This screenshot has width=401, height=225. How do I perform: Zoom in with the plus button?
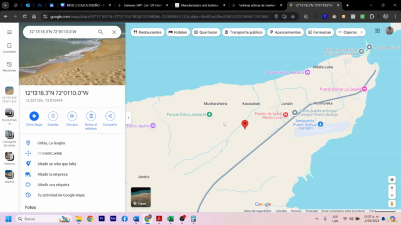(x=392, y=188)
